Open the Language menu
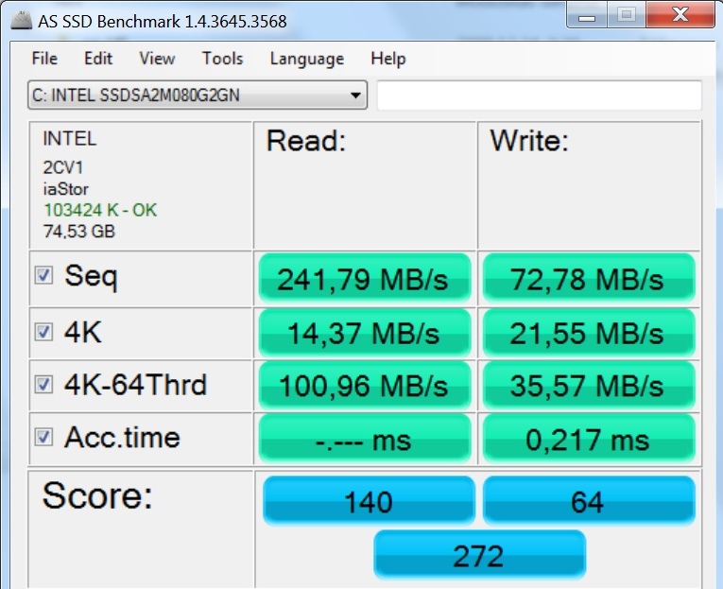This screenshot has width=723, height=589. tap(307, 59)
